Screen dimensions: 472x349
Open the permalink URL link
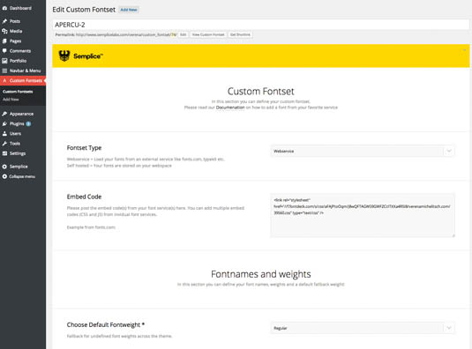(126, 35)
